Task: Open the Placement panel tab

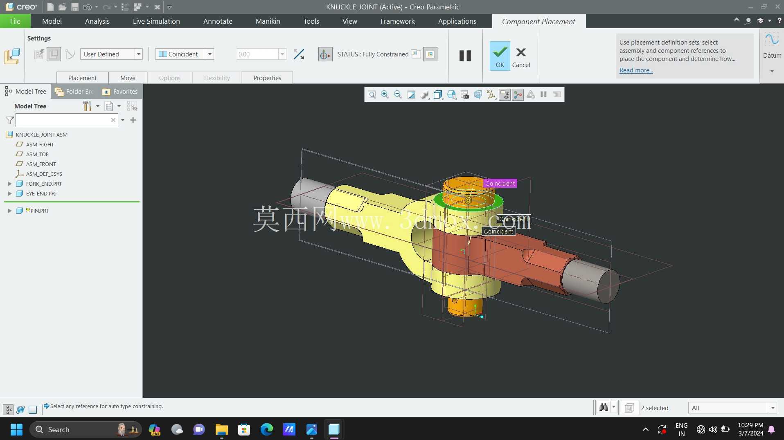Action: point(82,78)
